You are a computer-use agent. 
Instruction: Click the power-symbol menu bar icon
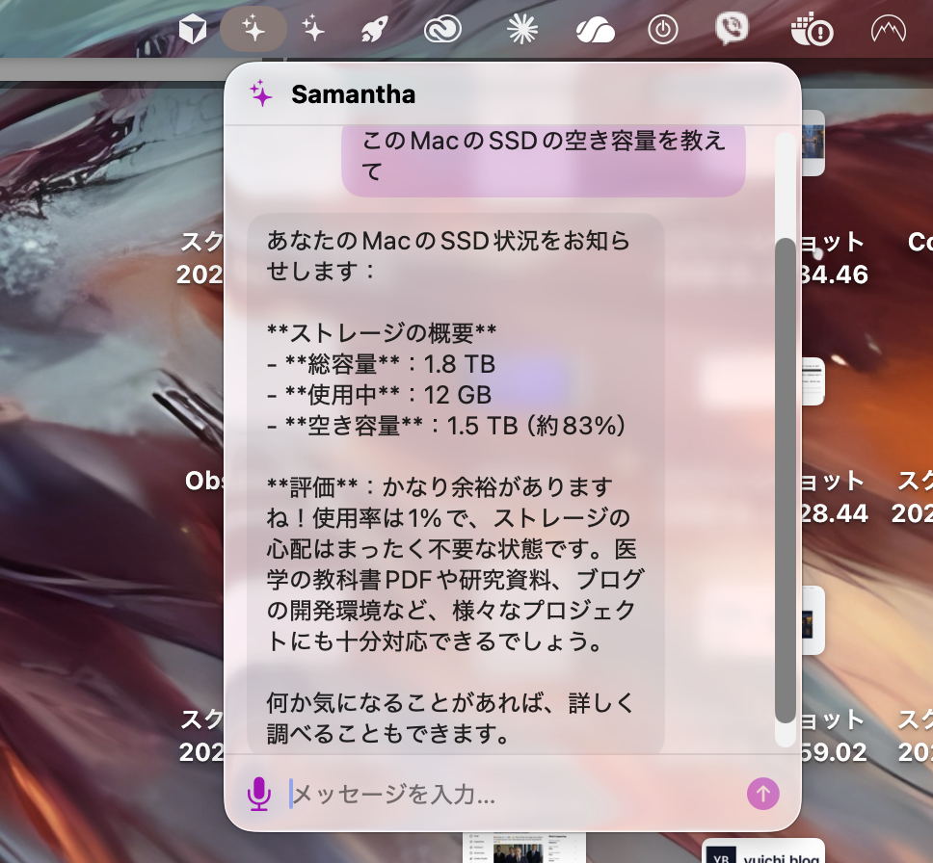(662, 29)
